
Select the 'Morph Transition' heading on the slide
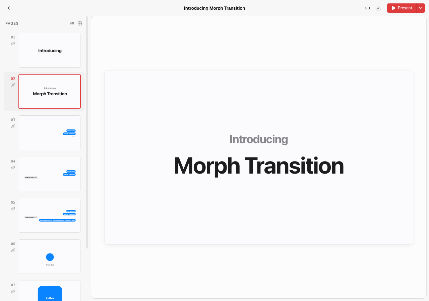tap(259, 166)
